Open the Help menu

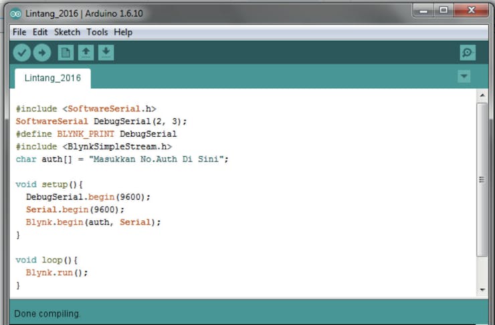click(x=123, y=32)
